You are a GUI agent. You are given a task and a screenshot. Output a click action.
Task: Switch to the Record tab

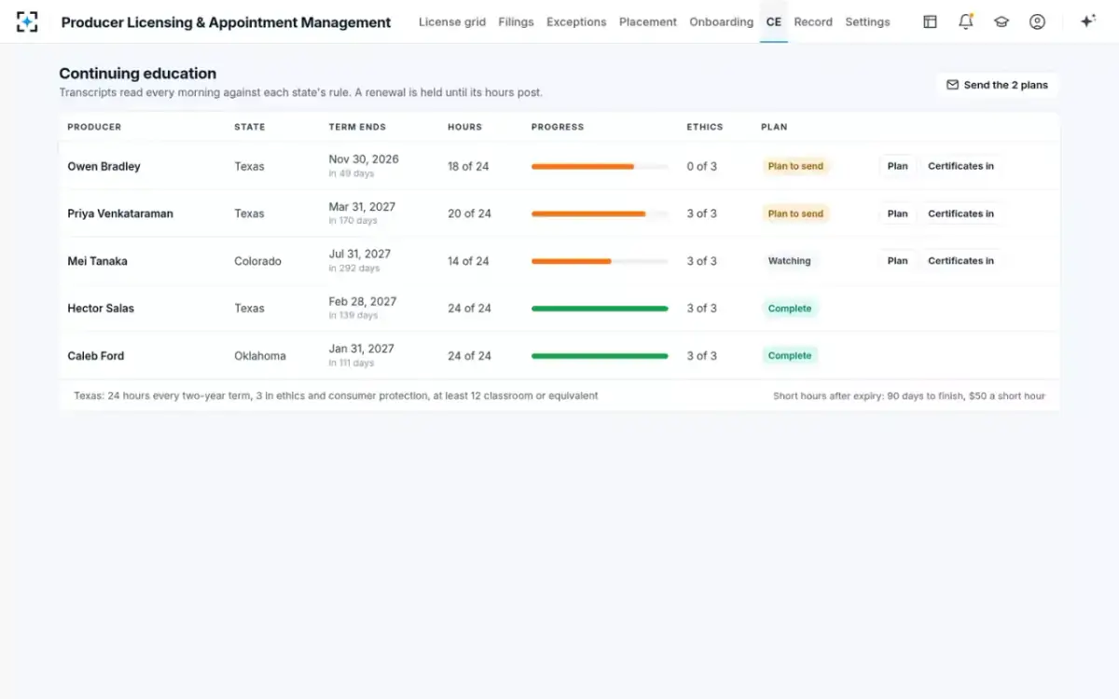click(x=813, y=21)
